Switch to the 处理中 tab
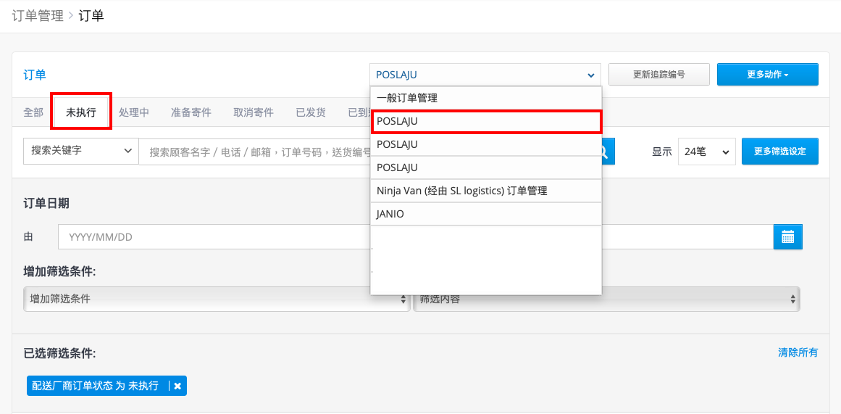The image size is (841, 414). (134, 113)
